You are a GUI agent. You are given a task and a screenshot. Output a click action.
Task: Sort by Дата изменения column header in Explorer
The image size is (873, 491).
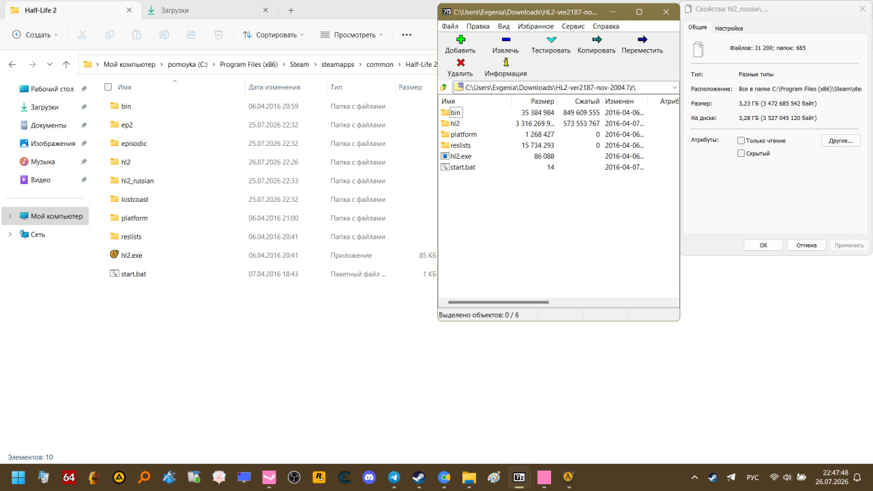coord(274,87)
